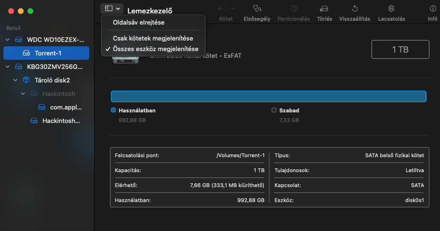Viewport: 440px width, 231px height.
Task: Click the Lecsatolás (Unmount) eject icon
Action: 391,9
